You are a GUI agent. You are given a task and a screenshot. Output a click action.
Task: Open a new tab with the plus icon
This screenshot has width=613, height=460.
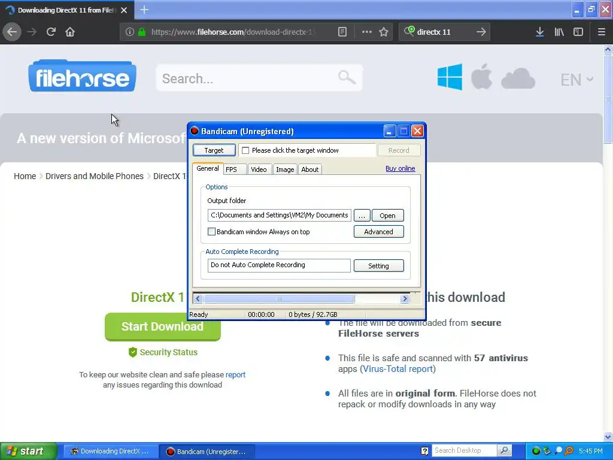tap(144, 10)
